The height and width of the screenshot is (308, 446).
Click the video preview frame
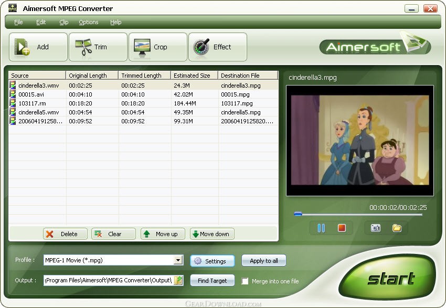coord(360,141)
